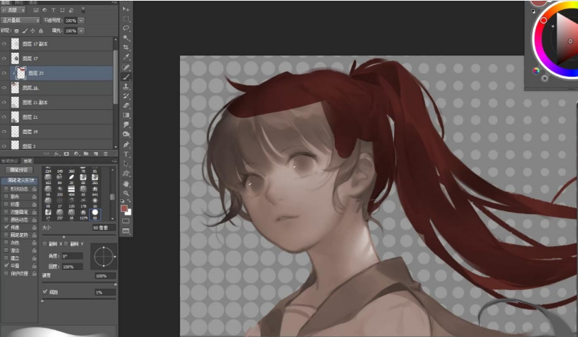Hide layer 图层 19
This screenshot has height=337, width=578.
click(4, 132)
